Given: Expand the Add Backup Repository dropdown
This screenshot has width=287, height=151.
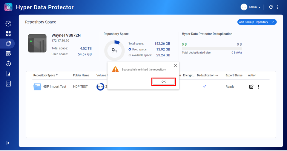Looking at the screenshot, I should [273, 22].
